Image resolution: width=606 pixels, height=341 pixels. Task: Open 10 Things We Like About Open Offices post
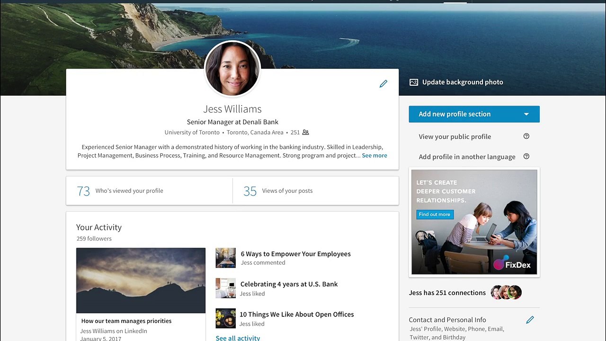tap(296, 314)
